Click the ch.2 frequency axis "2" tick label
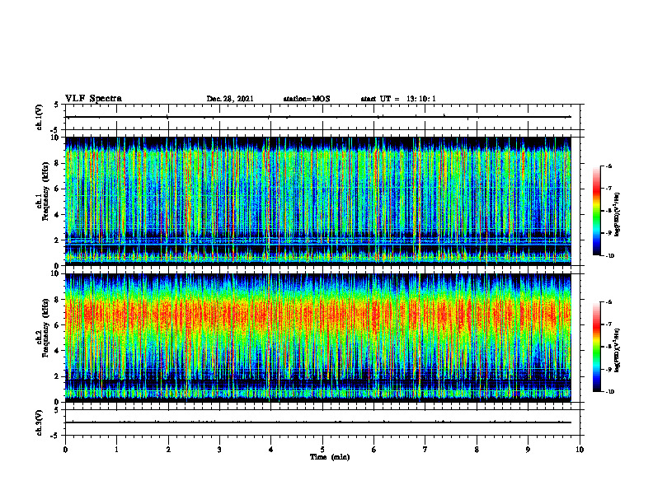 [x=57, y=376]
